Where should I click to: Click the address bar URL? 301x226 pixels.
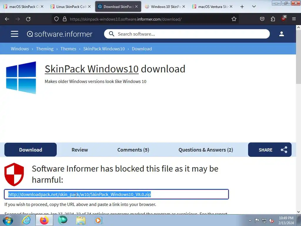pos(126,19)
